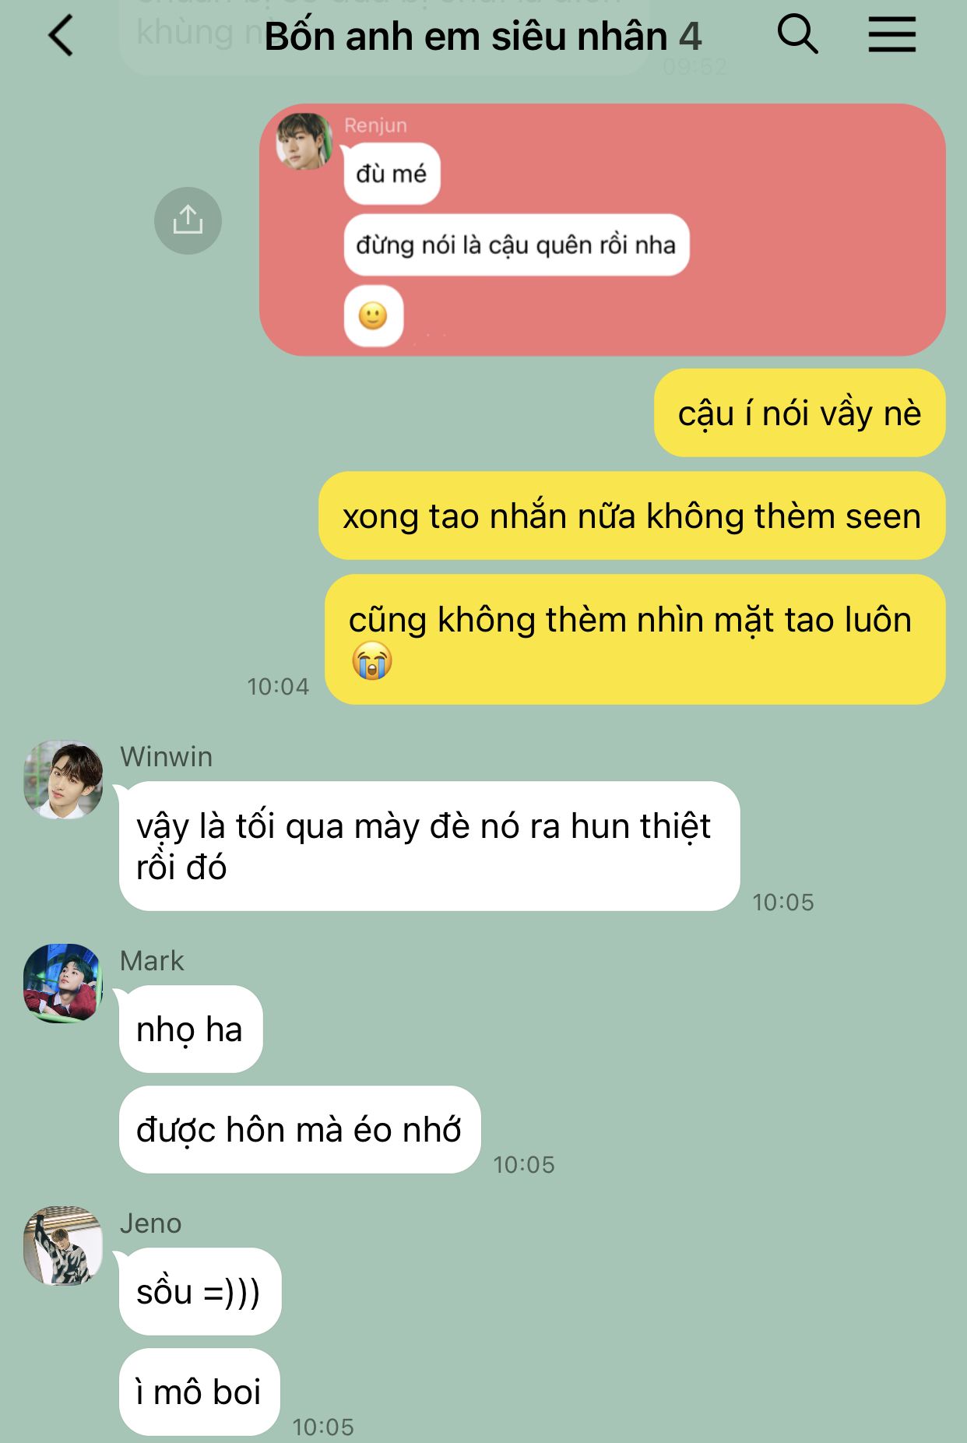Tap the back arrow in header

[62, 36]
